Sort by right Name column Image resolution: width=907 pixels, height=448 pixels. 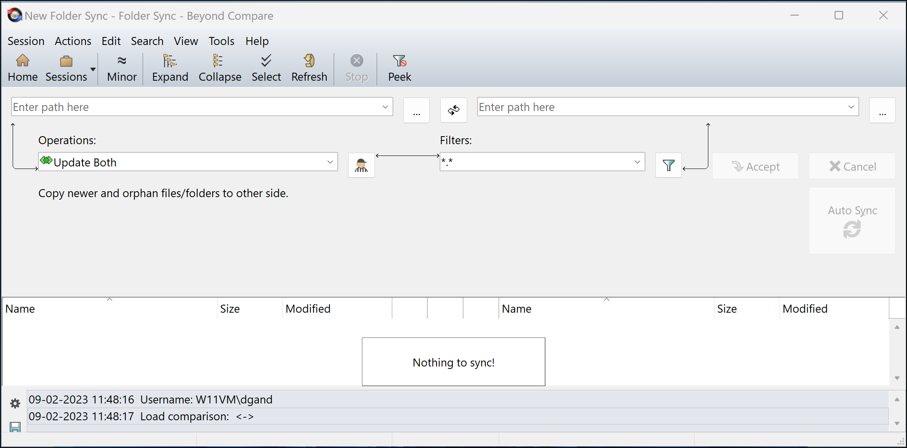(606, 308)
